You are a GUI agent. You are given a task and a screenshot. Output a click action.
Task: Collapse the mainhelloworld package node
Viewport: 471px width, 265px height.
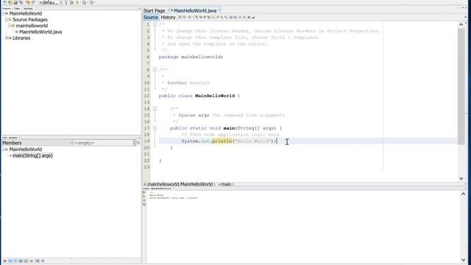[10, 26]
